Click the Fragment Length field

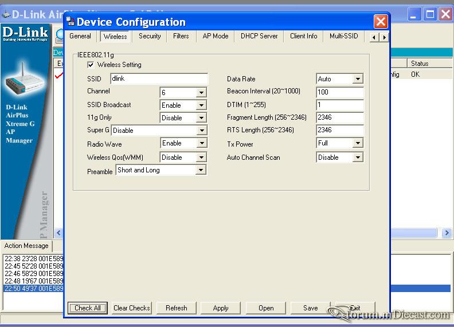(x=339, y=117)
